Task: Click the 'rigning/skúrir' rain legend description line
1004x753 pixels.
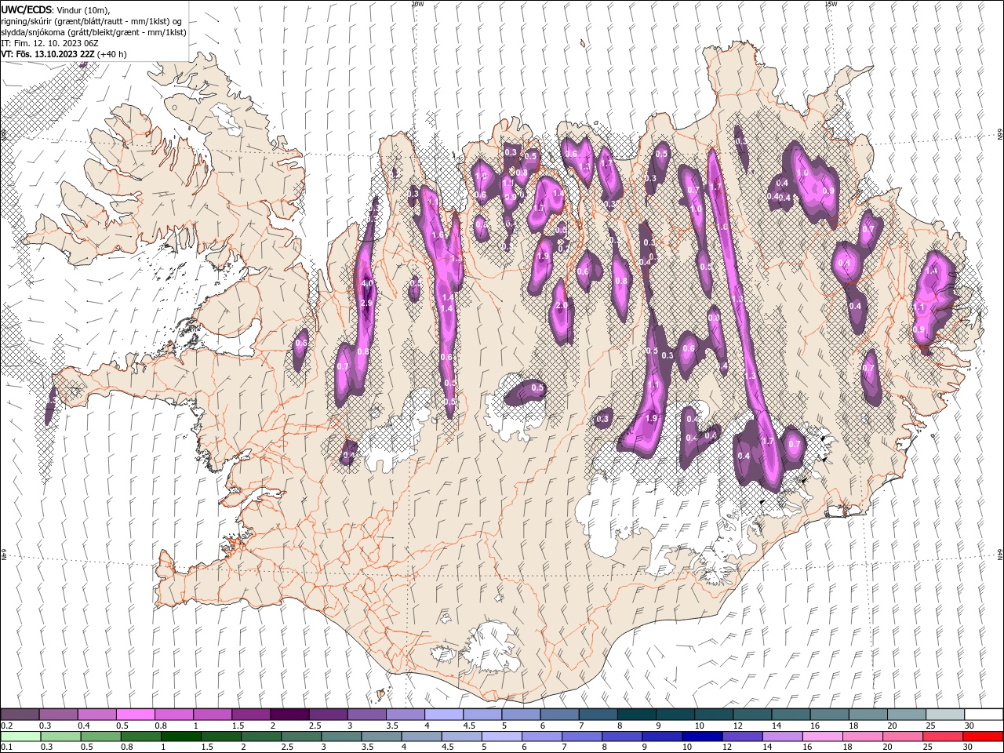Action: [93, 20]
